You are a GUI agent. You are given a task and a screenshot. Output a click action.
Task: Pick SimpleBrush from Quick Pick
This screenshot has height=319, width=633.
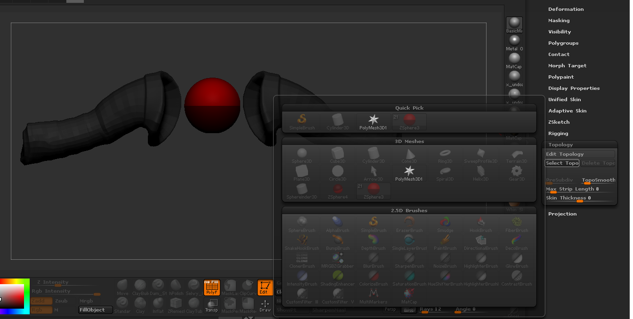tap(301, 121)
